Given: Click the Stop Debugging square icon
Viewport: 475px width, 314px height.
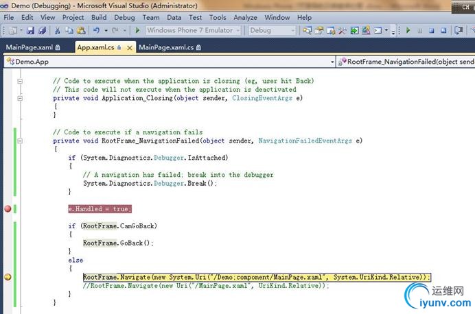Looking at the screenshot, I should tap(432, 30).
